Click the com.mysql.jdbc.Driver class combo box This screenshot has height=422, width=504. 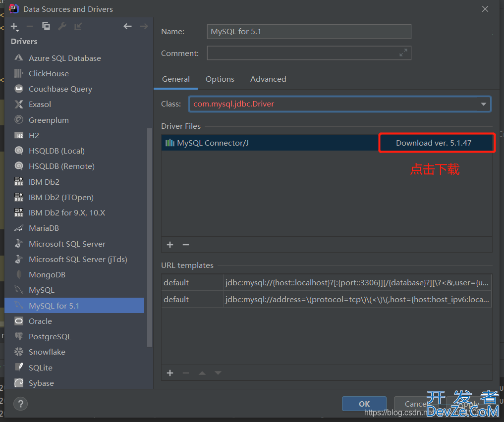340,104
